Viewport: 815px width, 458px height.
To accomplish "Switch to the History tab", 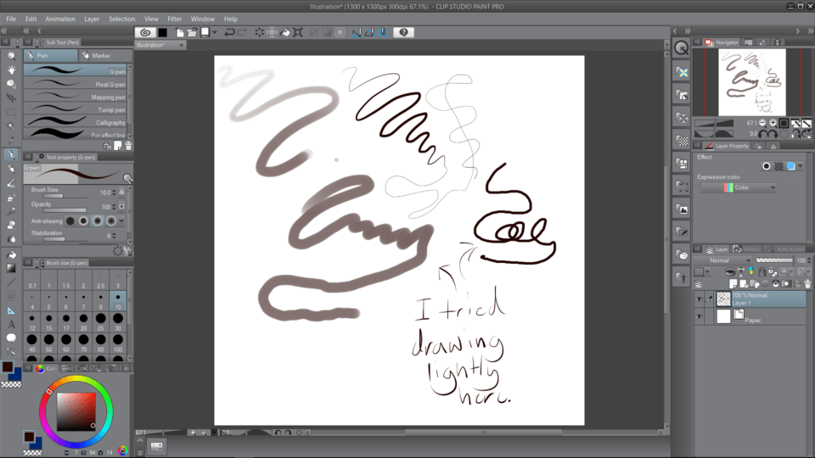I will [747, 249].
